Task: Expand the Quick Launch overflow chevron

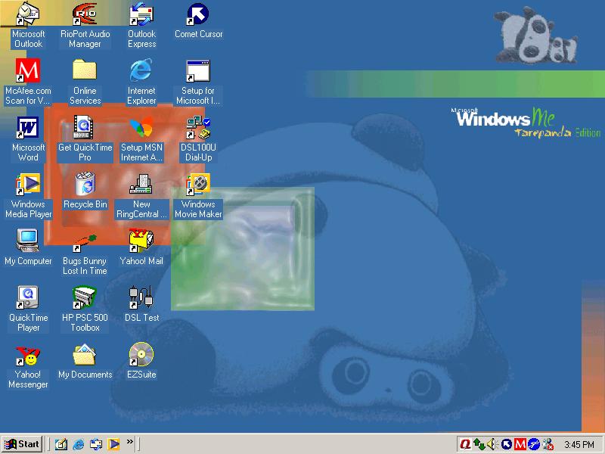Action: coord(130,442)
